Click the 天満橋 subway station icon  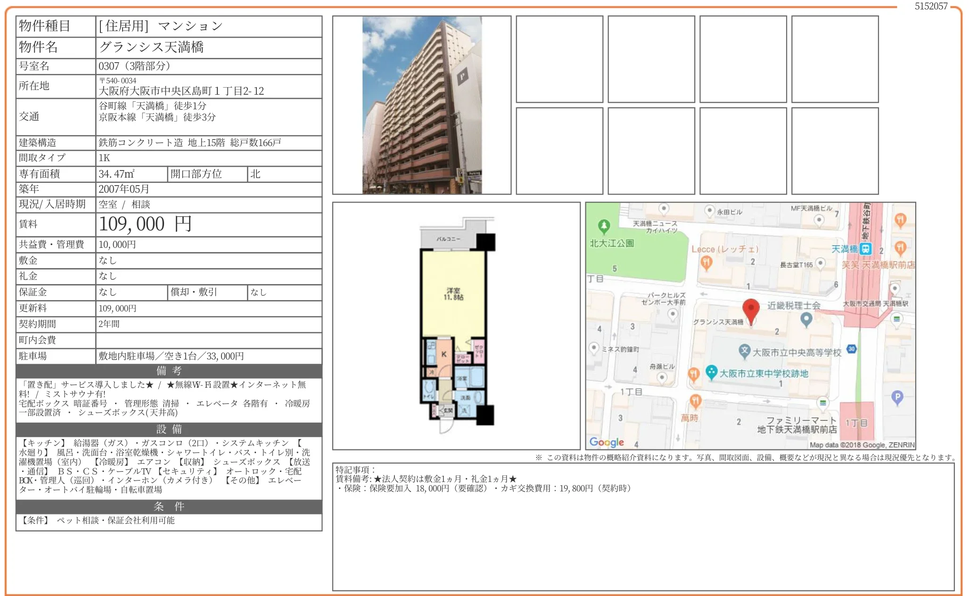click(x=865, y=249)
